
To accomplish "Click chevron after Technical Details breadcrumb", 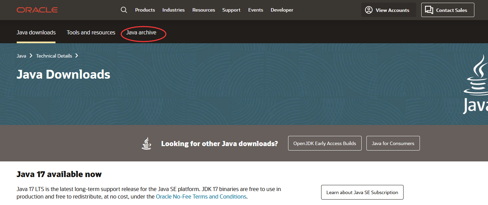I will pos(77,56).
